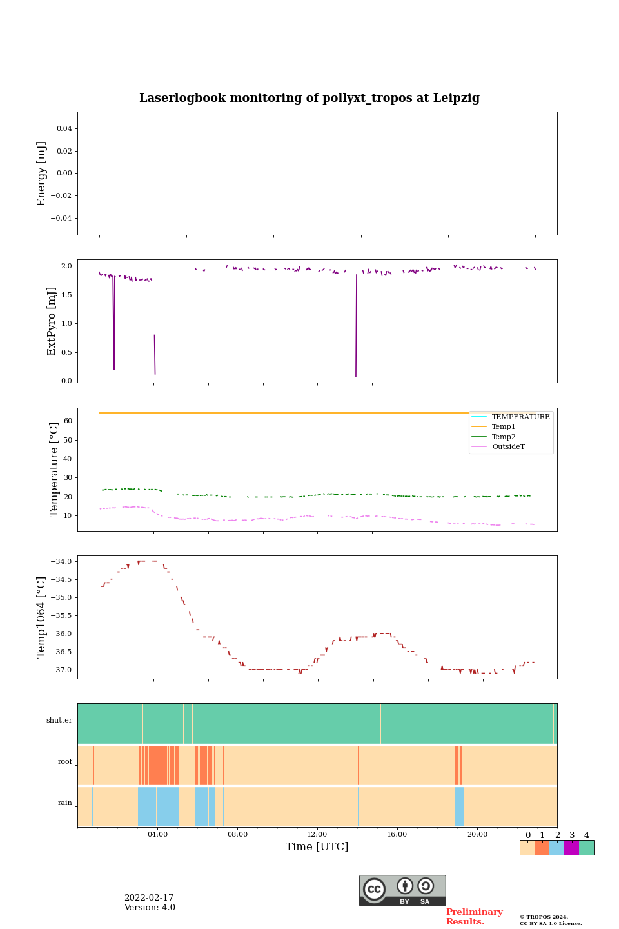
Task: Click the rain row label
Action: 65,803
